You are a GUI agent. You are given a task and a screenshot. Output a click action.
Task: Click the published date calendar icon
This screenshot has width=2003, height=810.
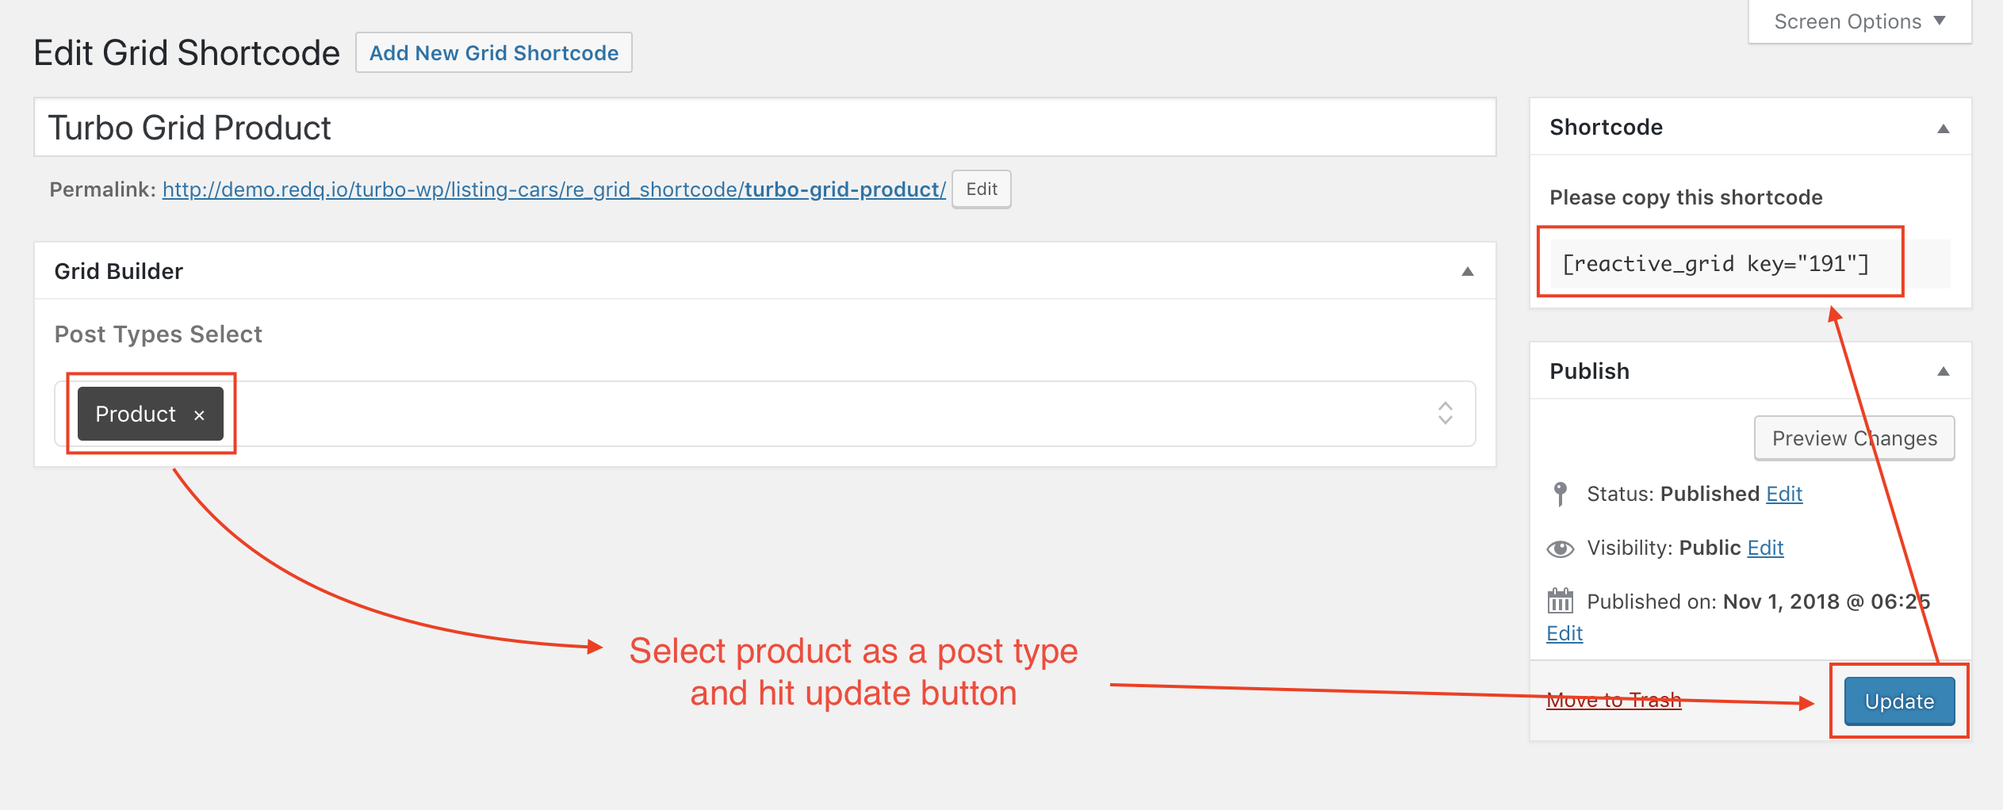point(1560,601)
